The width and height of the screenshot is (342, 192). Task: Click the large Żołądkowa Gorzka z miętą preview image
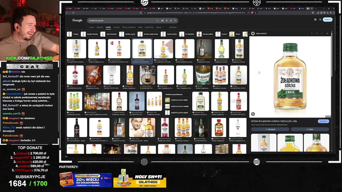290,77
